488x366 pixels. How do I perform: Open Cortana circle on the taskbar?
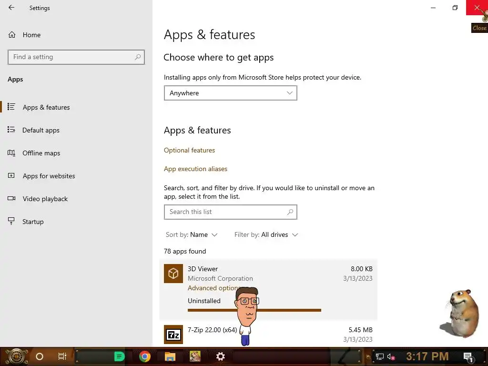click(40, 356)
